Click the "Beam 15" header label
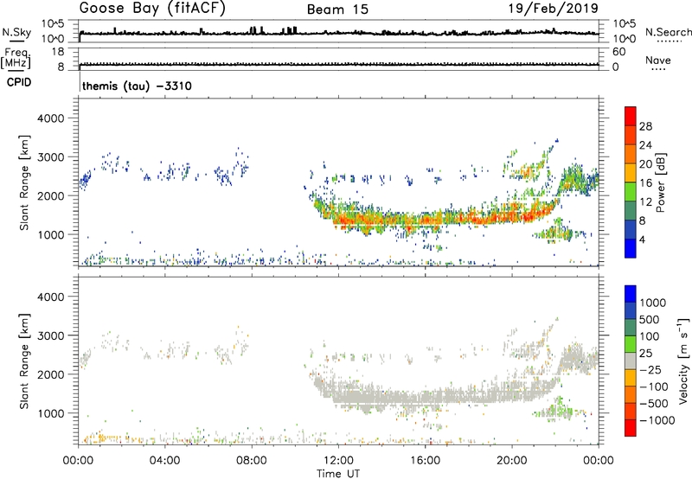The width and height of the screenshot is (692, 479). (337, 10)
